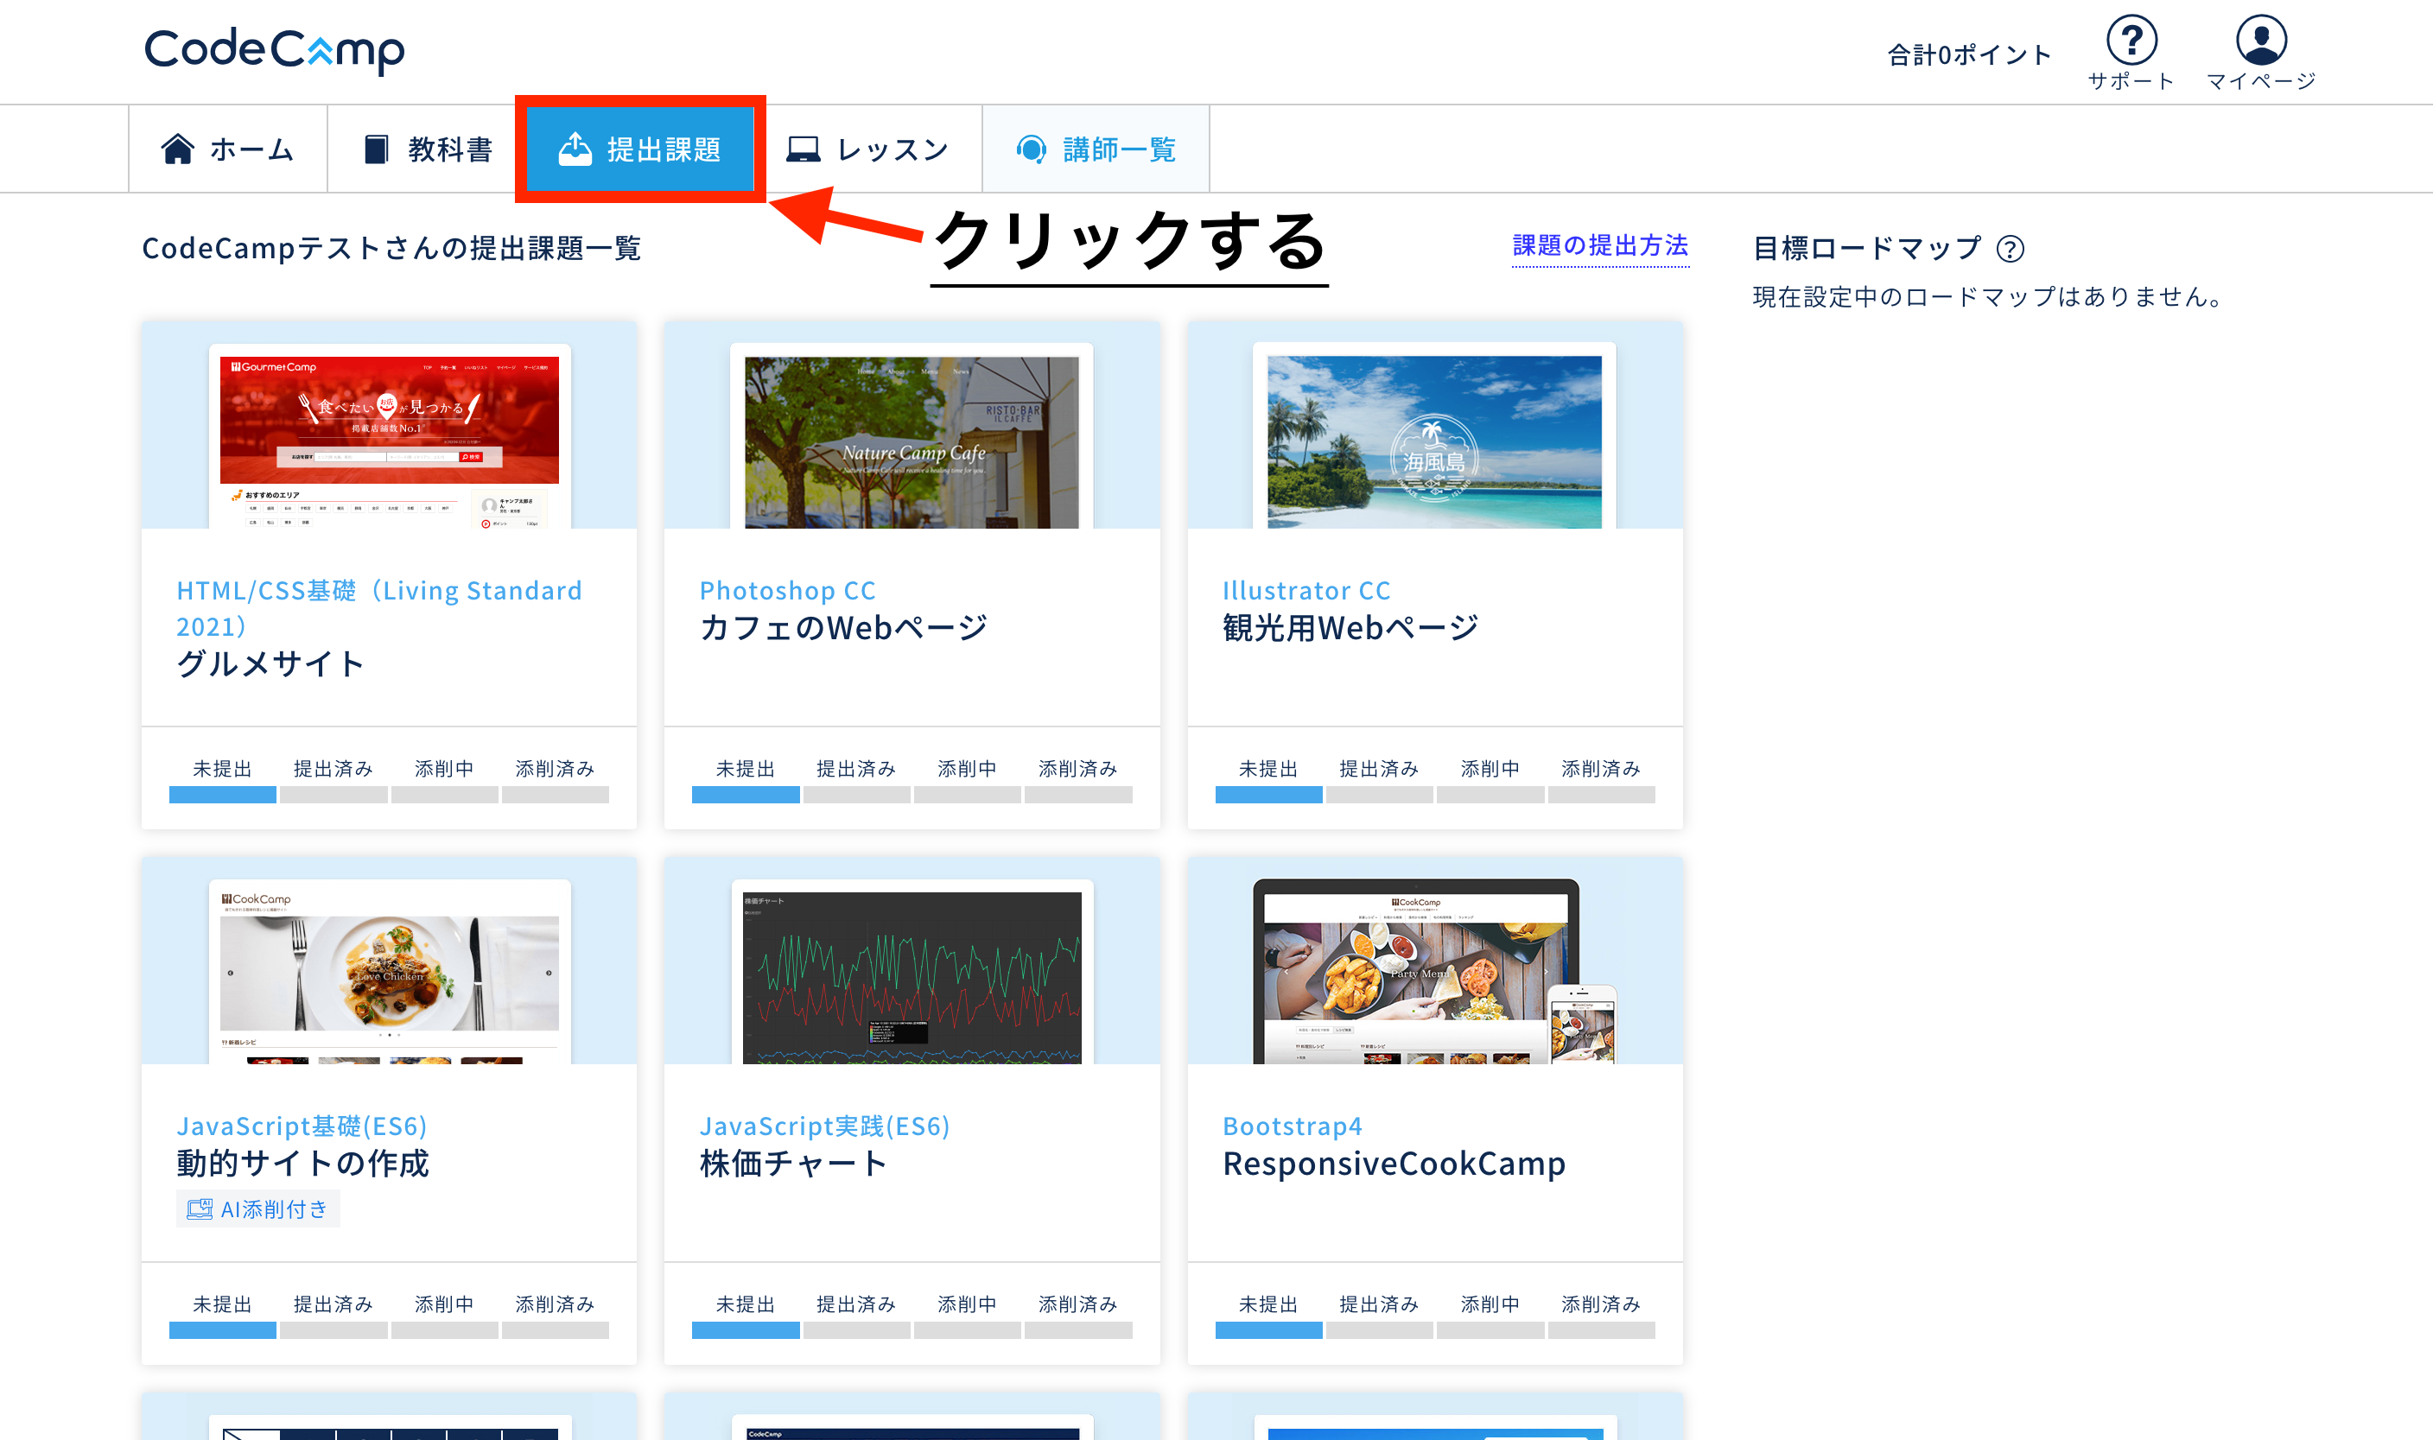Open the サポート help icon

(2131, 41)
